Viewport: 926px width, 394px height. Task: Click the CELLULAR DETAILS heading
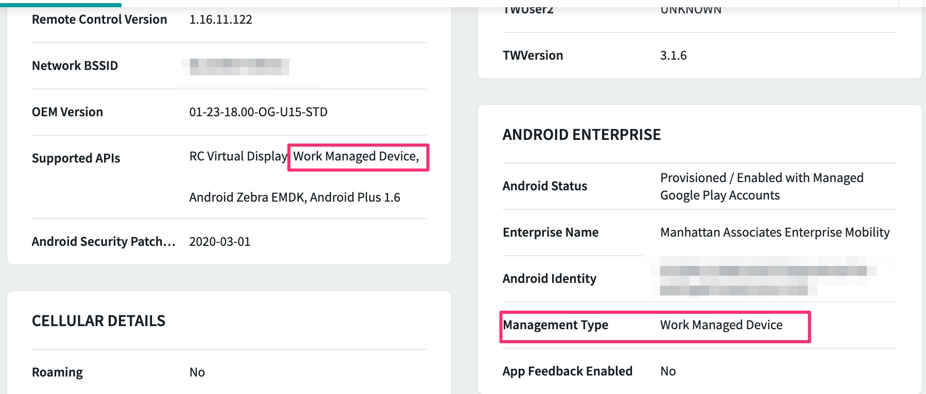point(98,321)
